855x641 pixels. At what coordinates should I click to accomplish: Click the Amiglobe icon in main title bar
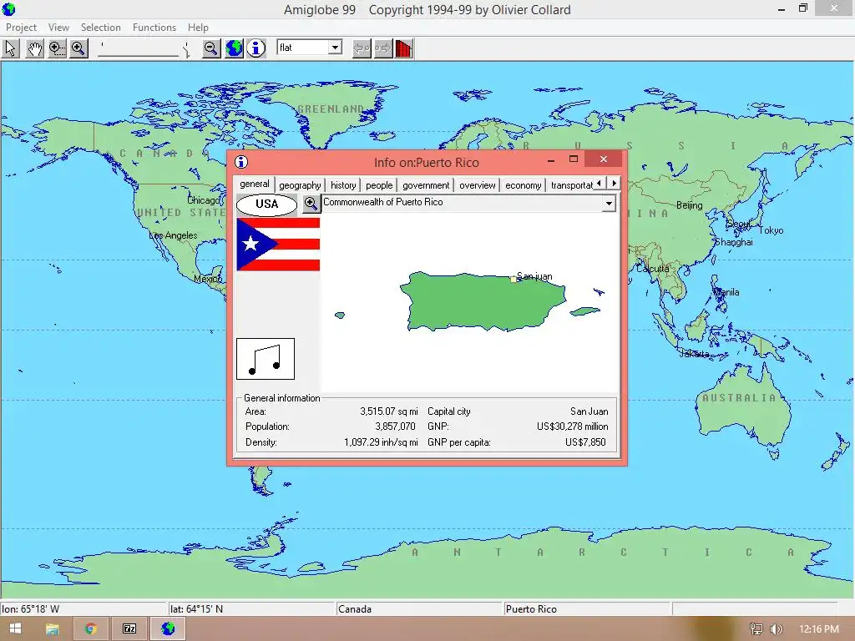tap(8, 8)
